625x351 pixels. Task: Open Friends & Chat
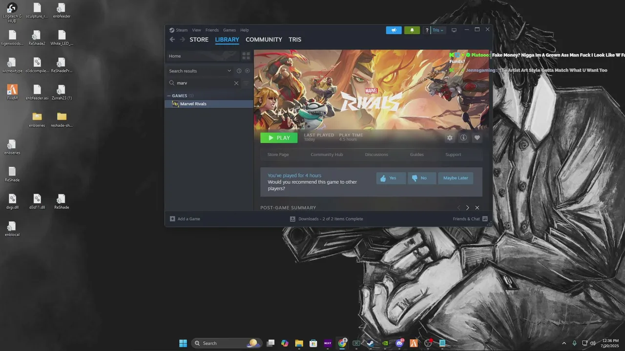470,219
